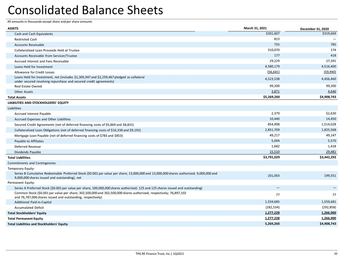The image size is (343, 257).
Task: Select the "Cash and Cash Equivalents" row label
Action: click(34, 34)
